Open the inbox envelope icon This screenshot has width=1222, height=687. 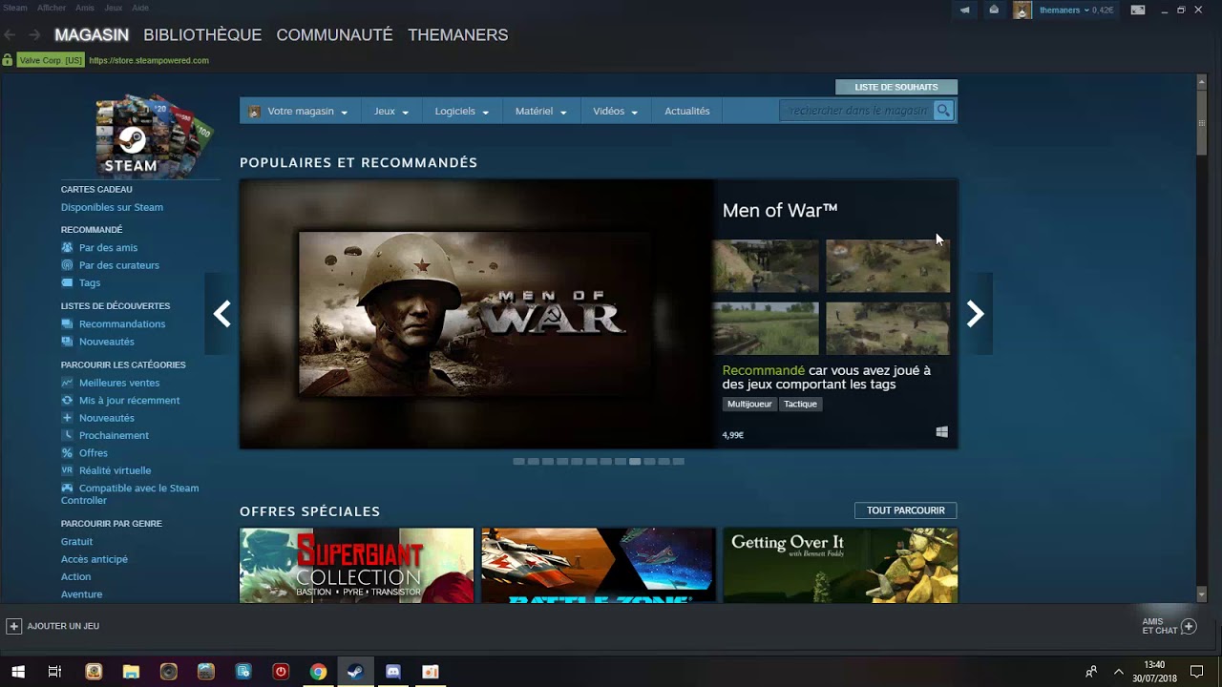994,10
